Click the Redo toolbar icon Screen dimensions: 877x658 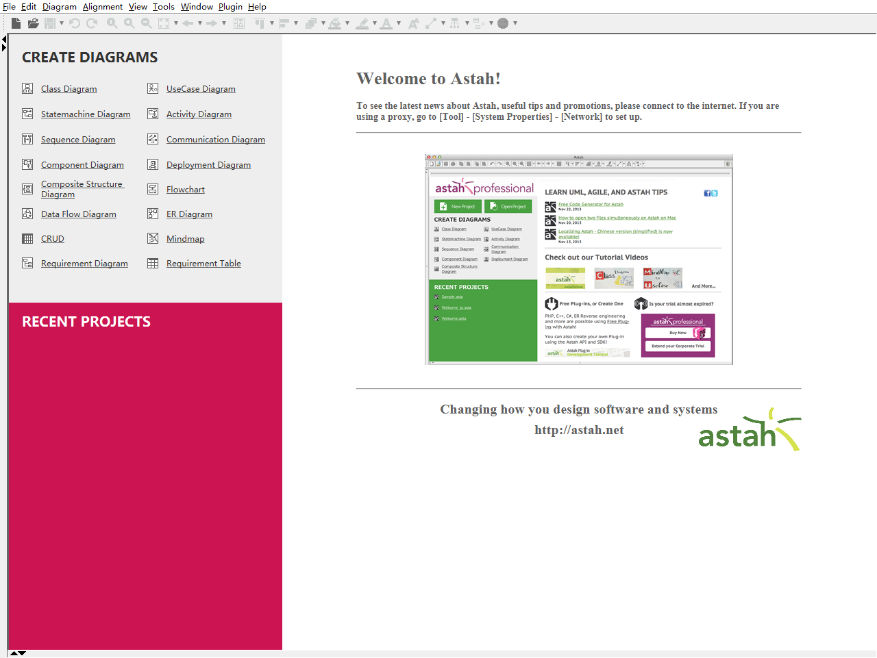pos(92,23)
